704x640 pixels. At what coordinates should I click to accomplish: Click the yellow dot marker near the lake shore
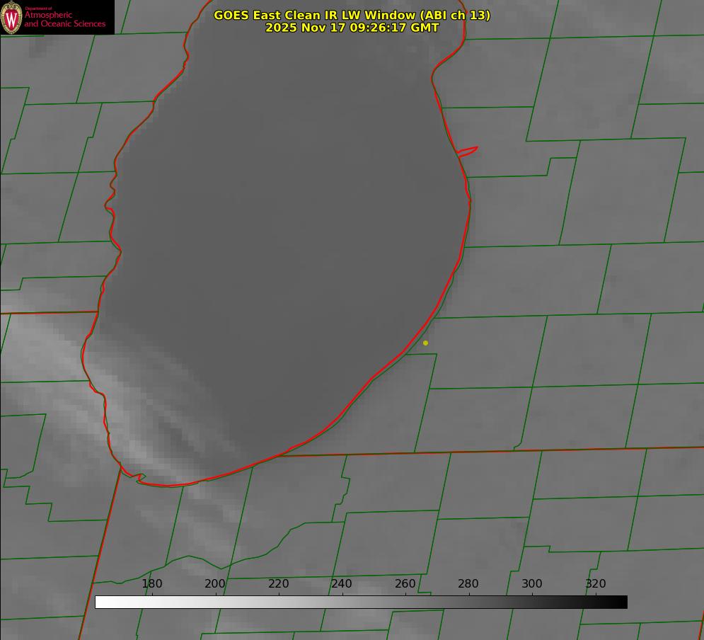(425, 343)
